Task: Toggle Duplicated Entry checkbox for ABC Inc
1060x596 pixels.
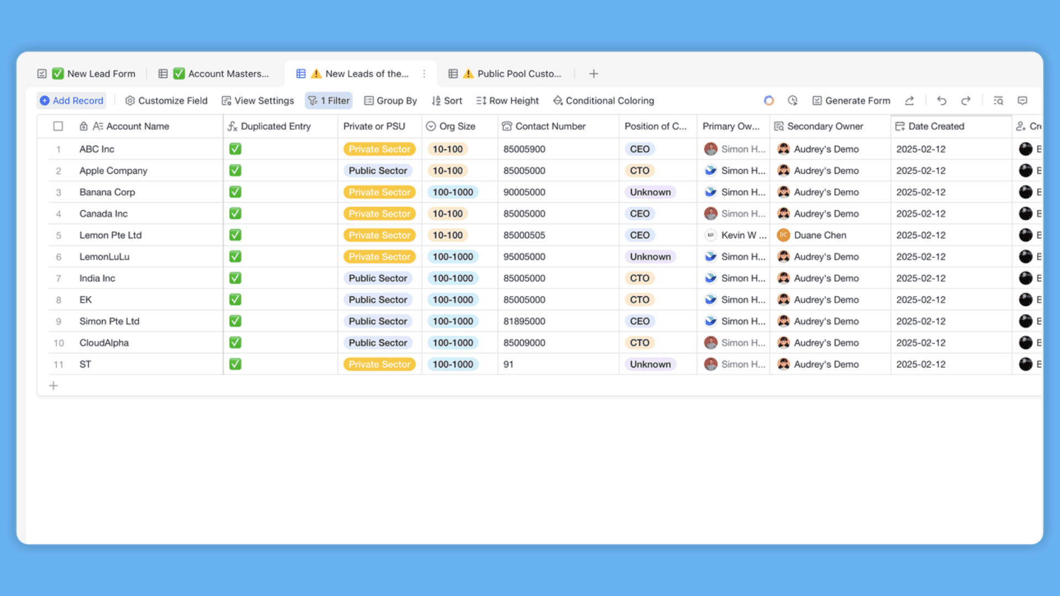Action: (x=235, y=149)
